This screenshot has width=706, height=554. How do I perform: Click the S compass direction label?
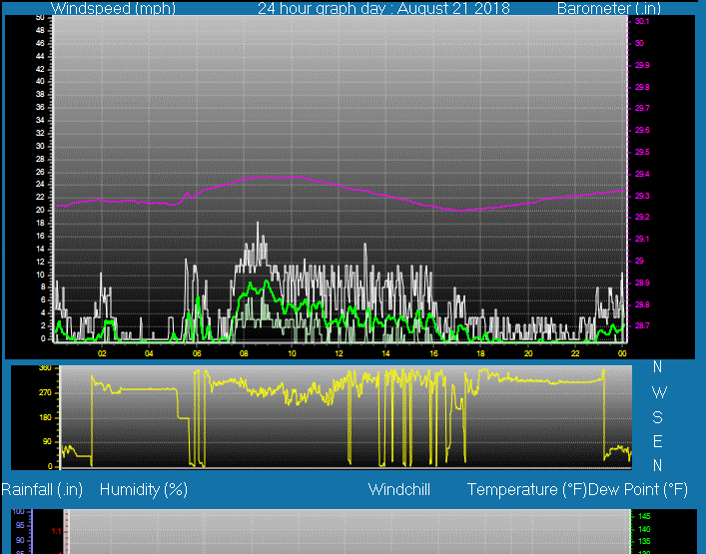pyautogui.click(x=657, y=418)
